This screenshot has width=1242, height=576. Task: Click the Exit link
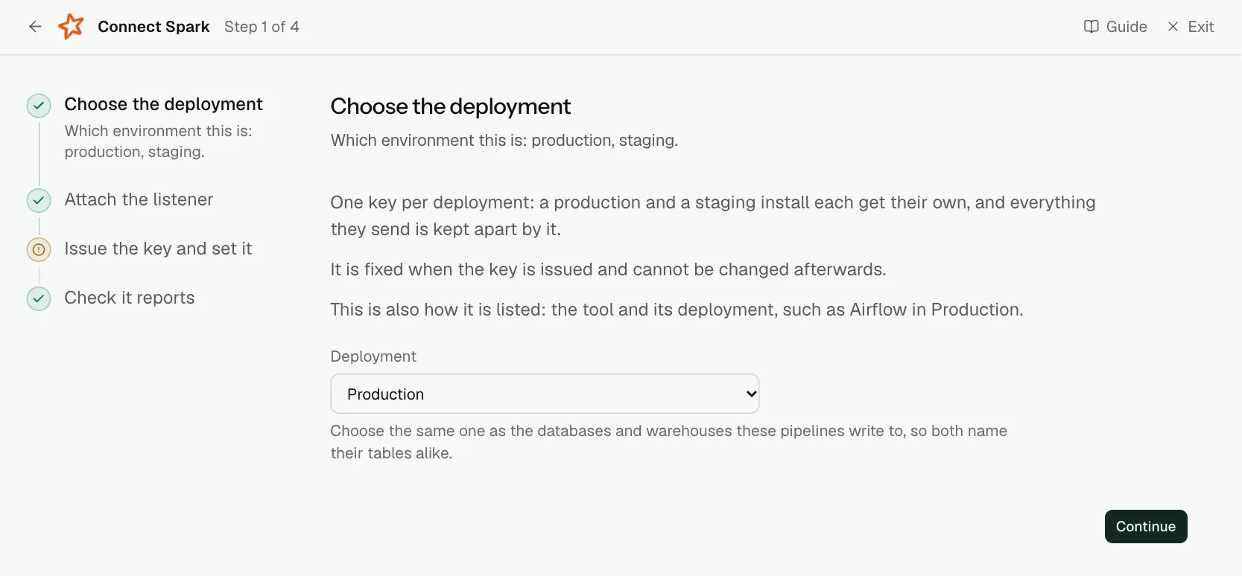pyautogui.click(x=1191, y=27)
